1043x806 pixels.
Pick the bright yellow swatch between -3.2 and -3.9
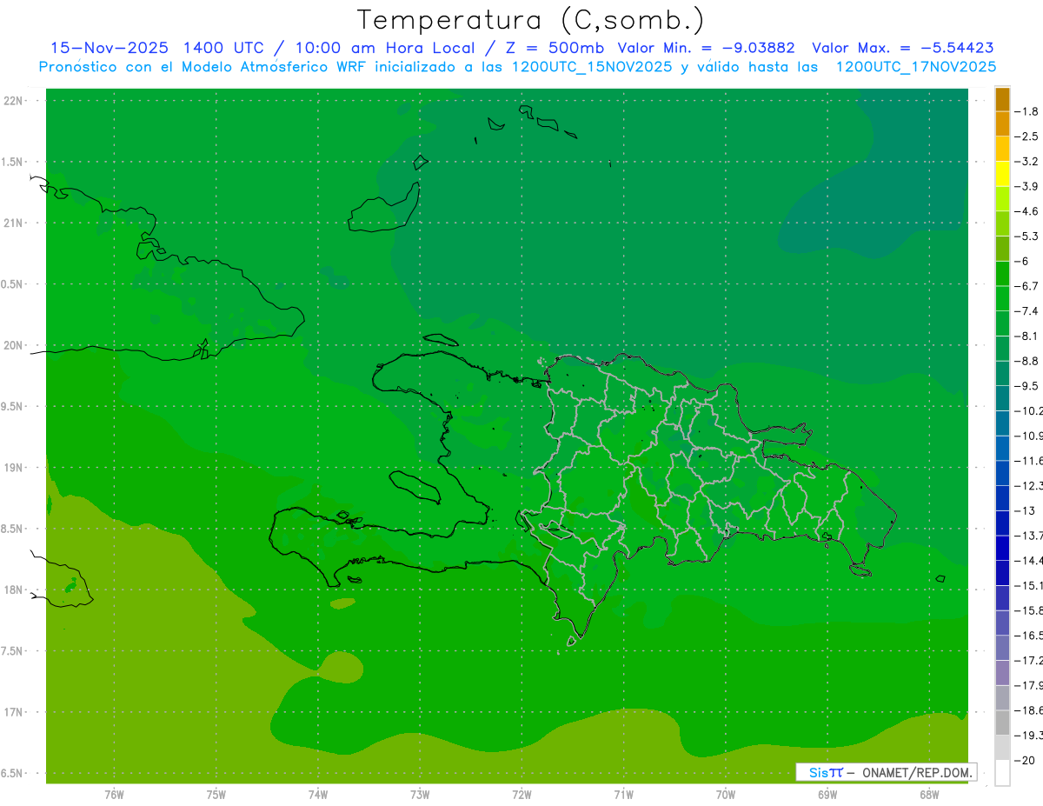pos(1002,174)
